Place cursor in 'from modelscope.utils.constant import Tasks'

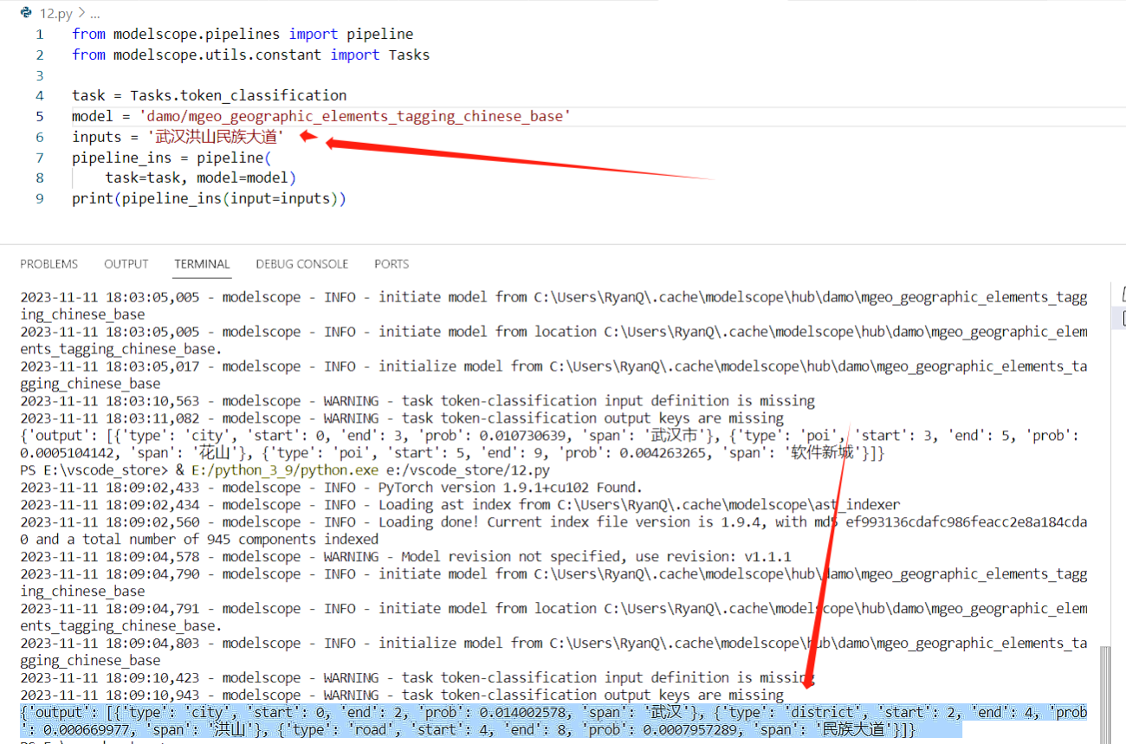point(250,55)
